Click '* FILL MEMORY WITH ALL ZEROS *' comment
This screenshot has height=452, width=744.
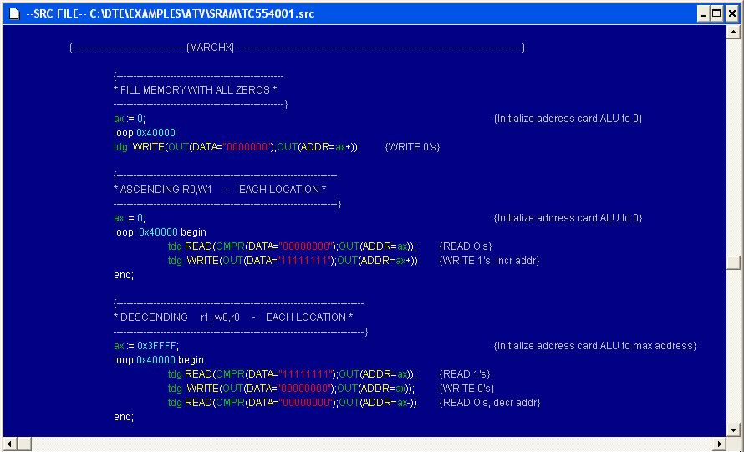195,90
